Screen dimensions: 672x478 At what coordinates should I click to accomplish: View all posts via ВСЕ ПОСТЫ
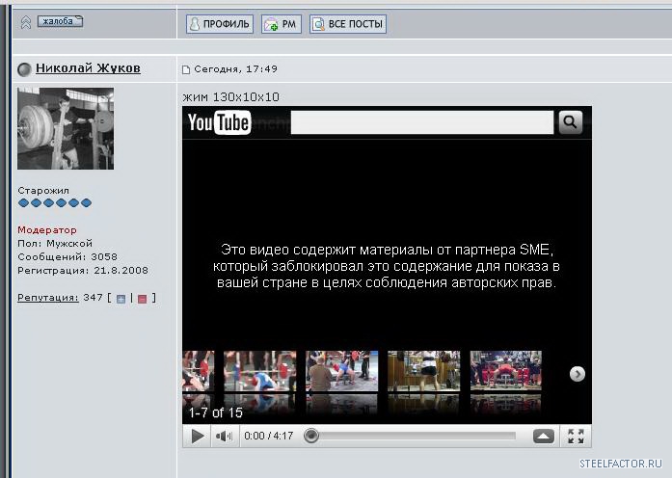pos(348,24)
